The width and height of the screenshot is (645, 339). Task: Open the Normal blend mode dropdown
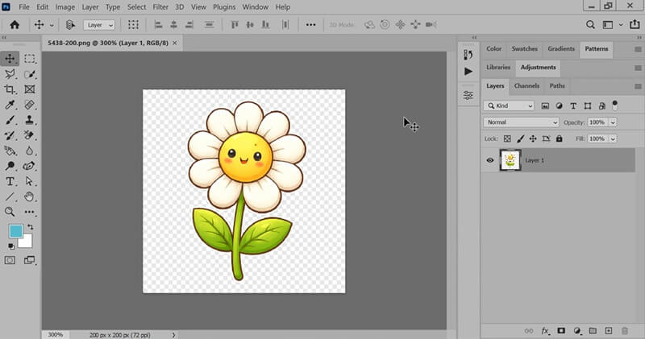coord(521,122)
